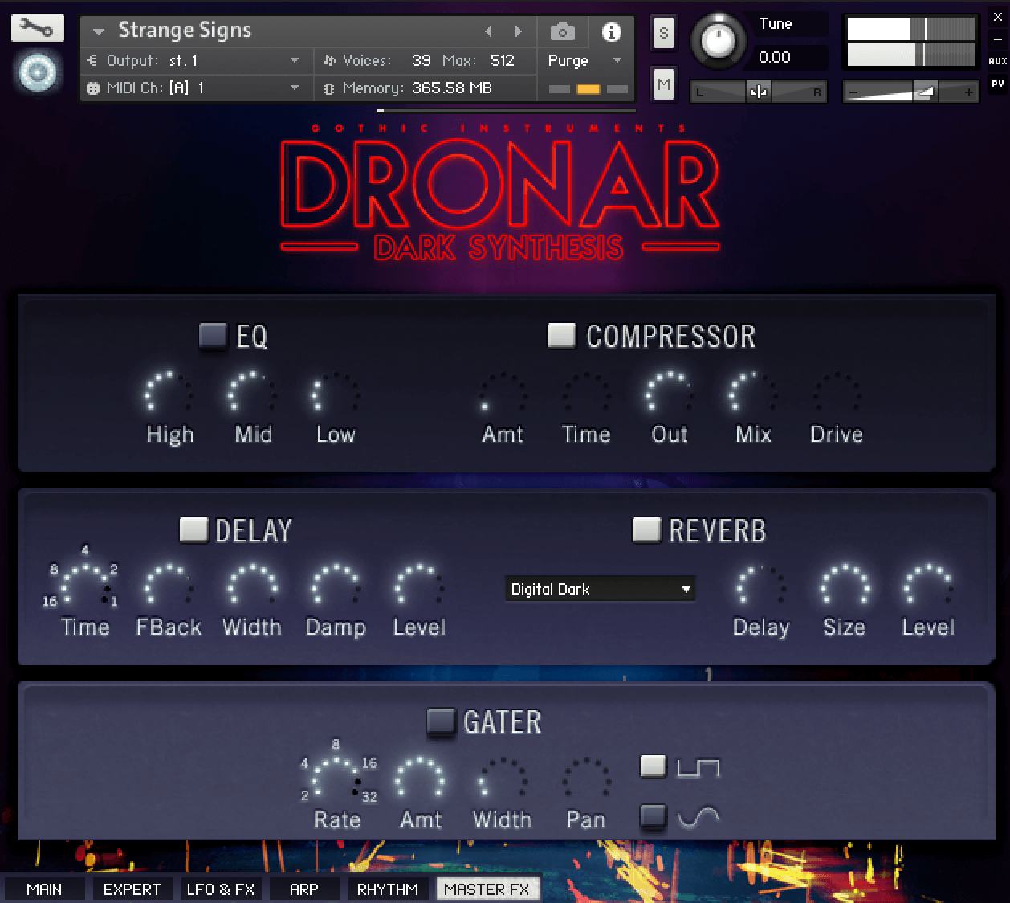Click the AUX button
This screenshot has width=1010, height=903.
[997, 61]
